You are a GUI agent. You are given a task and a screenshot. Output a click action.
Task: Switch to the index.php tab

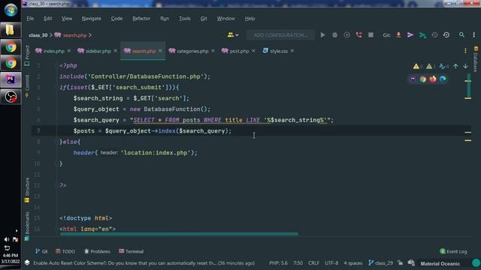[x=50, y=51]
